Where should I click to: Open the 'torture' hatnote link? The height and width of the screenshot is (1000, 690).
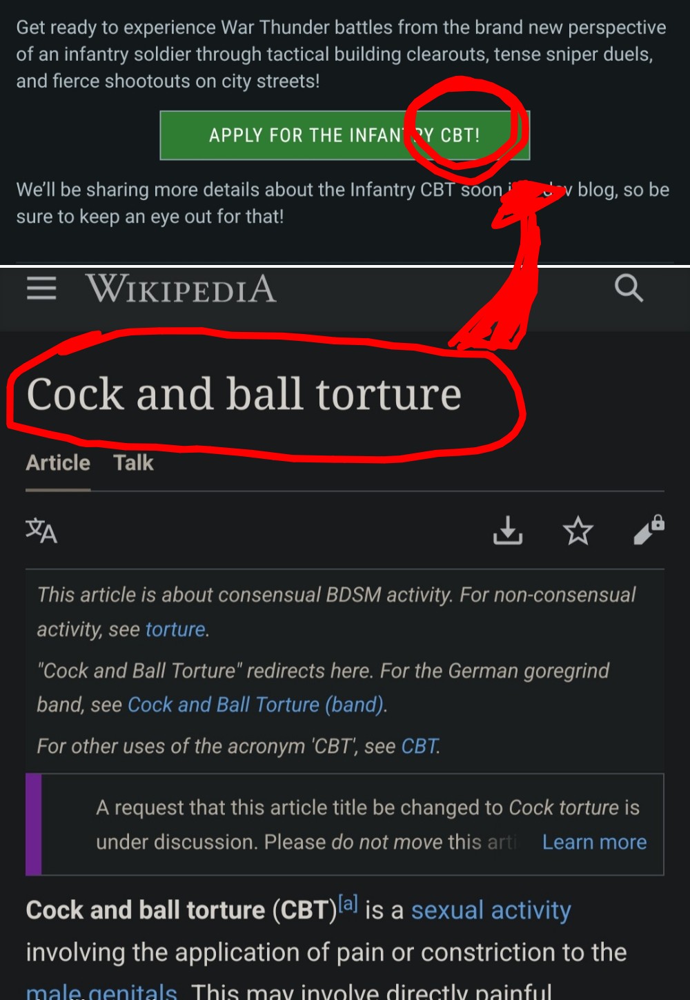[175, 629]
